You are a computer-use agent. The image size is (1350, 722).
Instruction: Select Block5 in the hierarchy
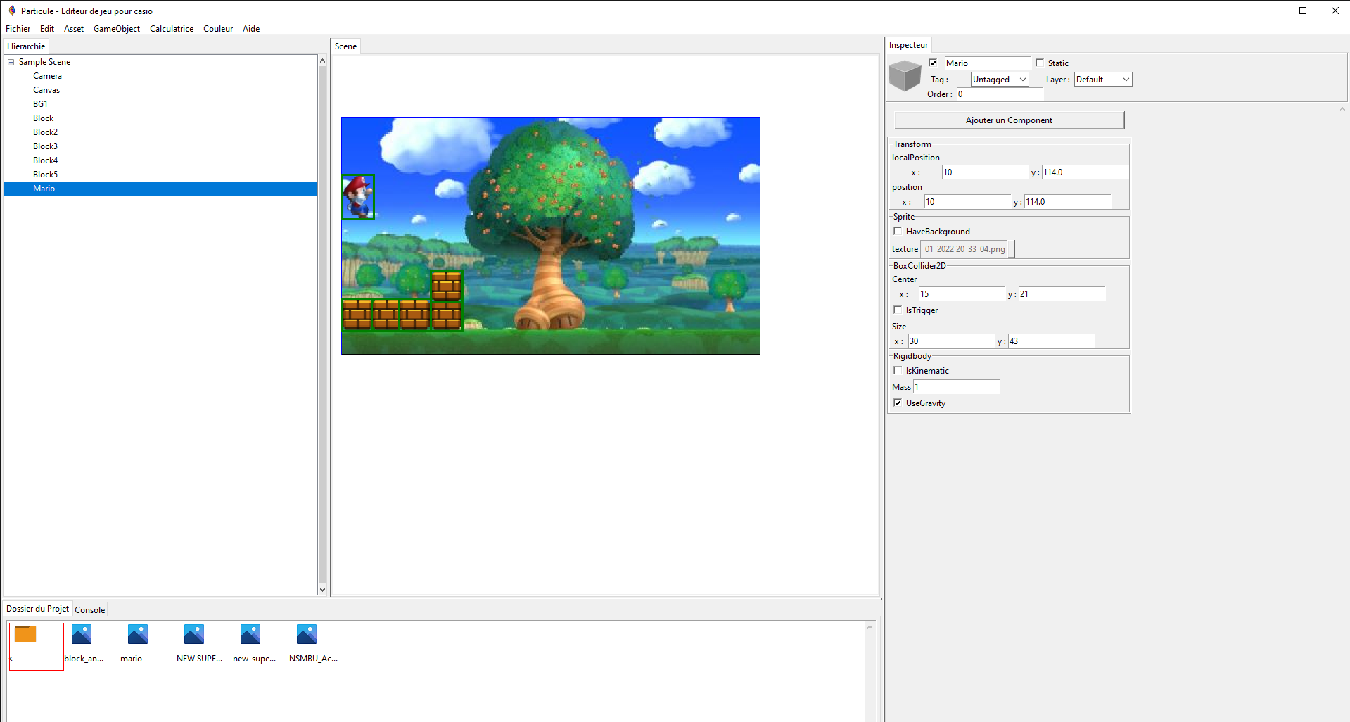click(x=45, y=175)
